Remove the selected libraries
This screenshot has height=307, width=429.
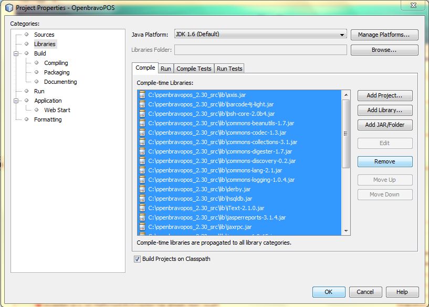pyautogui.click(x=385, y=161)
